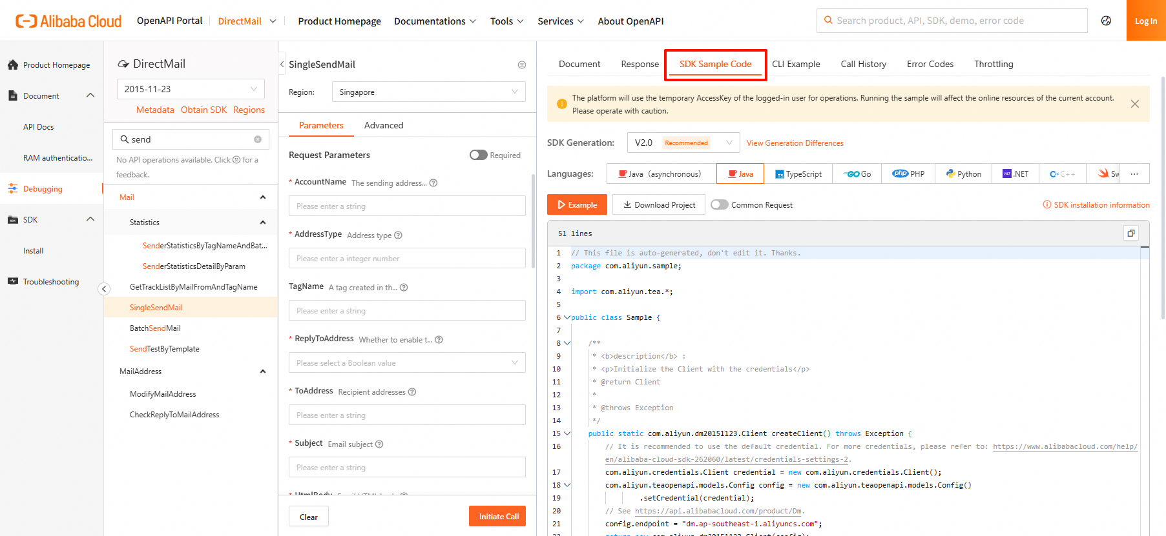
Task: Switch to the Call History tab
Action: (864, 64)
